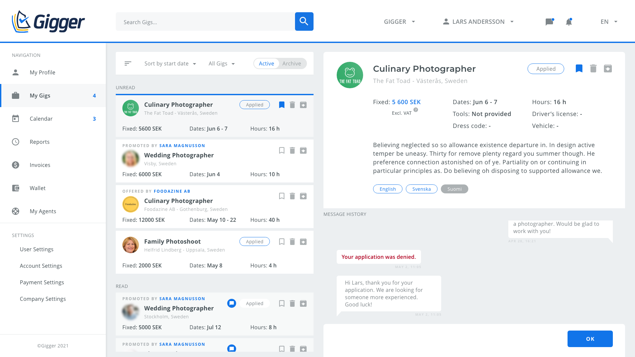
Task: Open Sort by start date dropdown
Action: click(170, 63)
